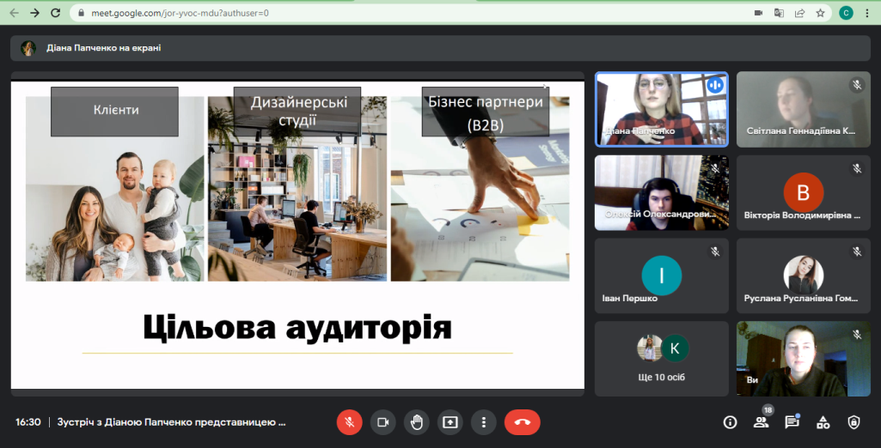Toggle the camera off
Image resolution: width=881 pixels, height=448 pixels.
point(382,422)
